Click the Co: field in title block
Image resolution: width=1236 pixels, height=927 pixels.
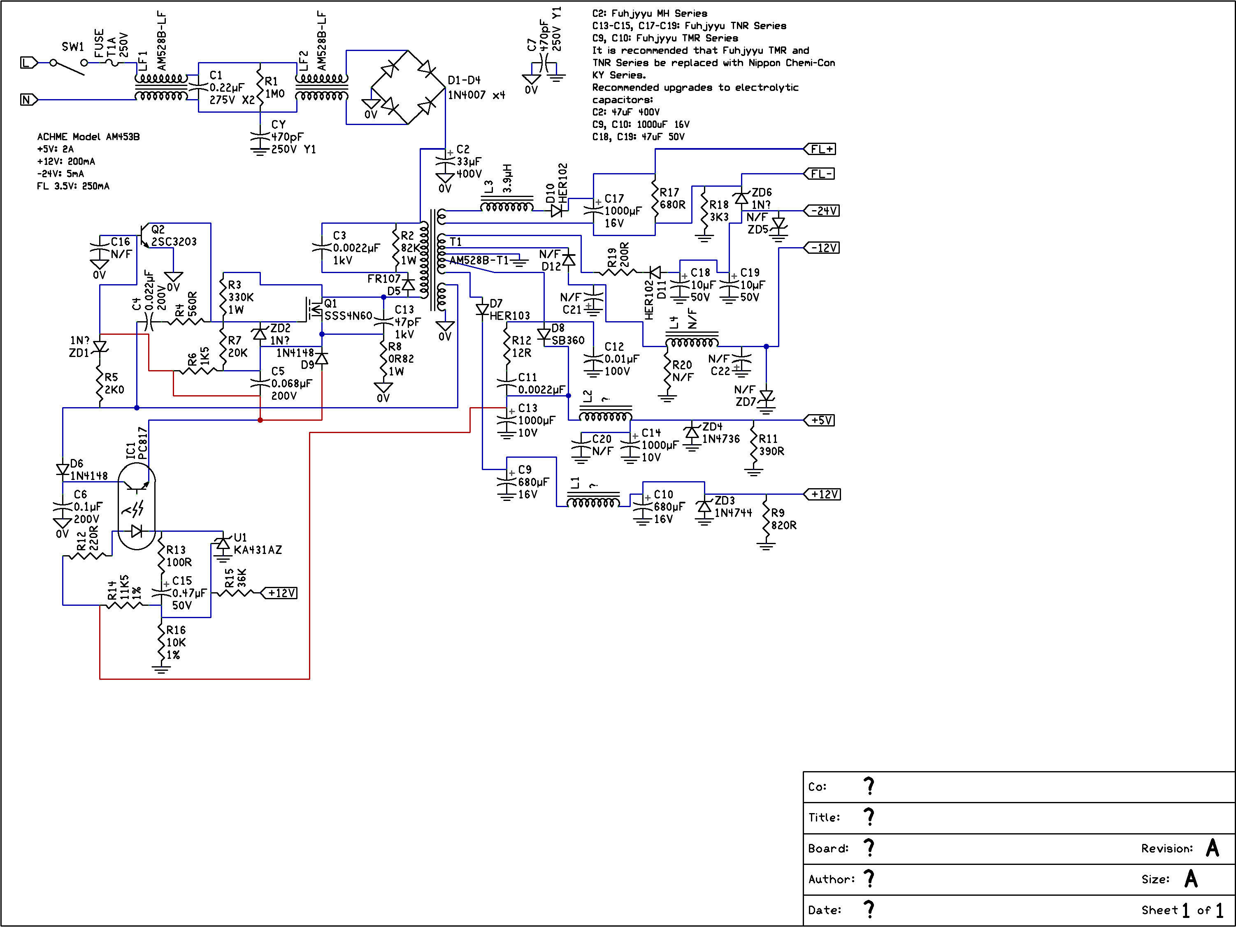click(x=1019, y=788)
